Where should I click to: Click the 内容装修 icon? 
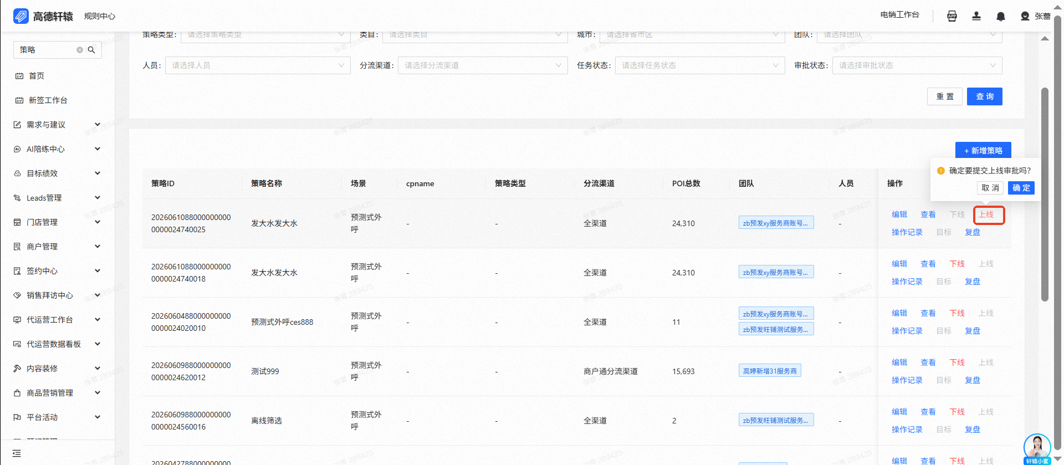click(17, 369)
